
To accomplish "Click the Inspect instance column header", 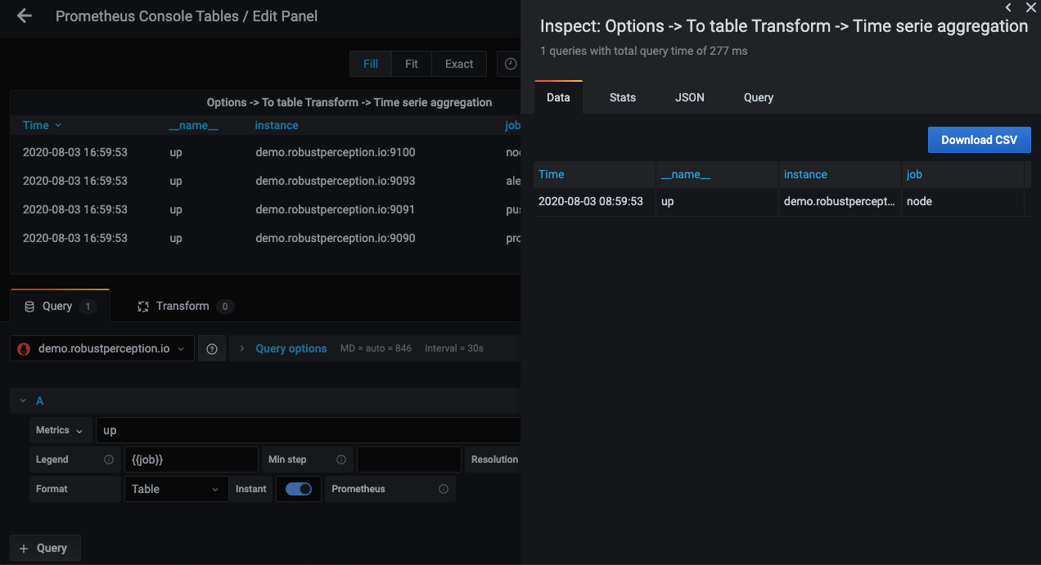I will (x=840, y=174).
